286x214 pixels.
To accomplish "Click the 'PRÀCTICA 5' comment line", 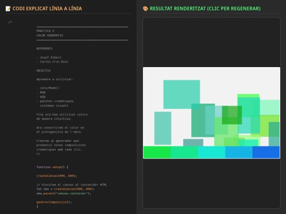I will pyautogui.click(x=45, y=31).
